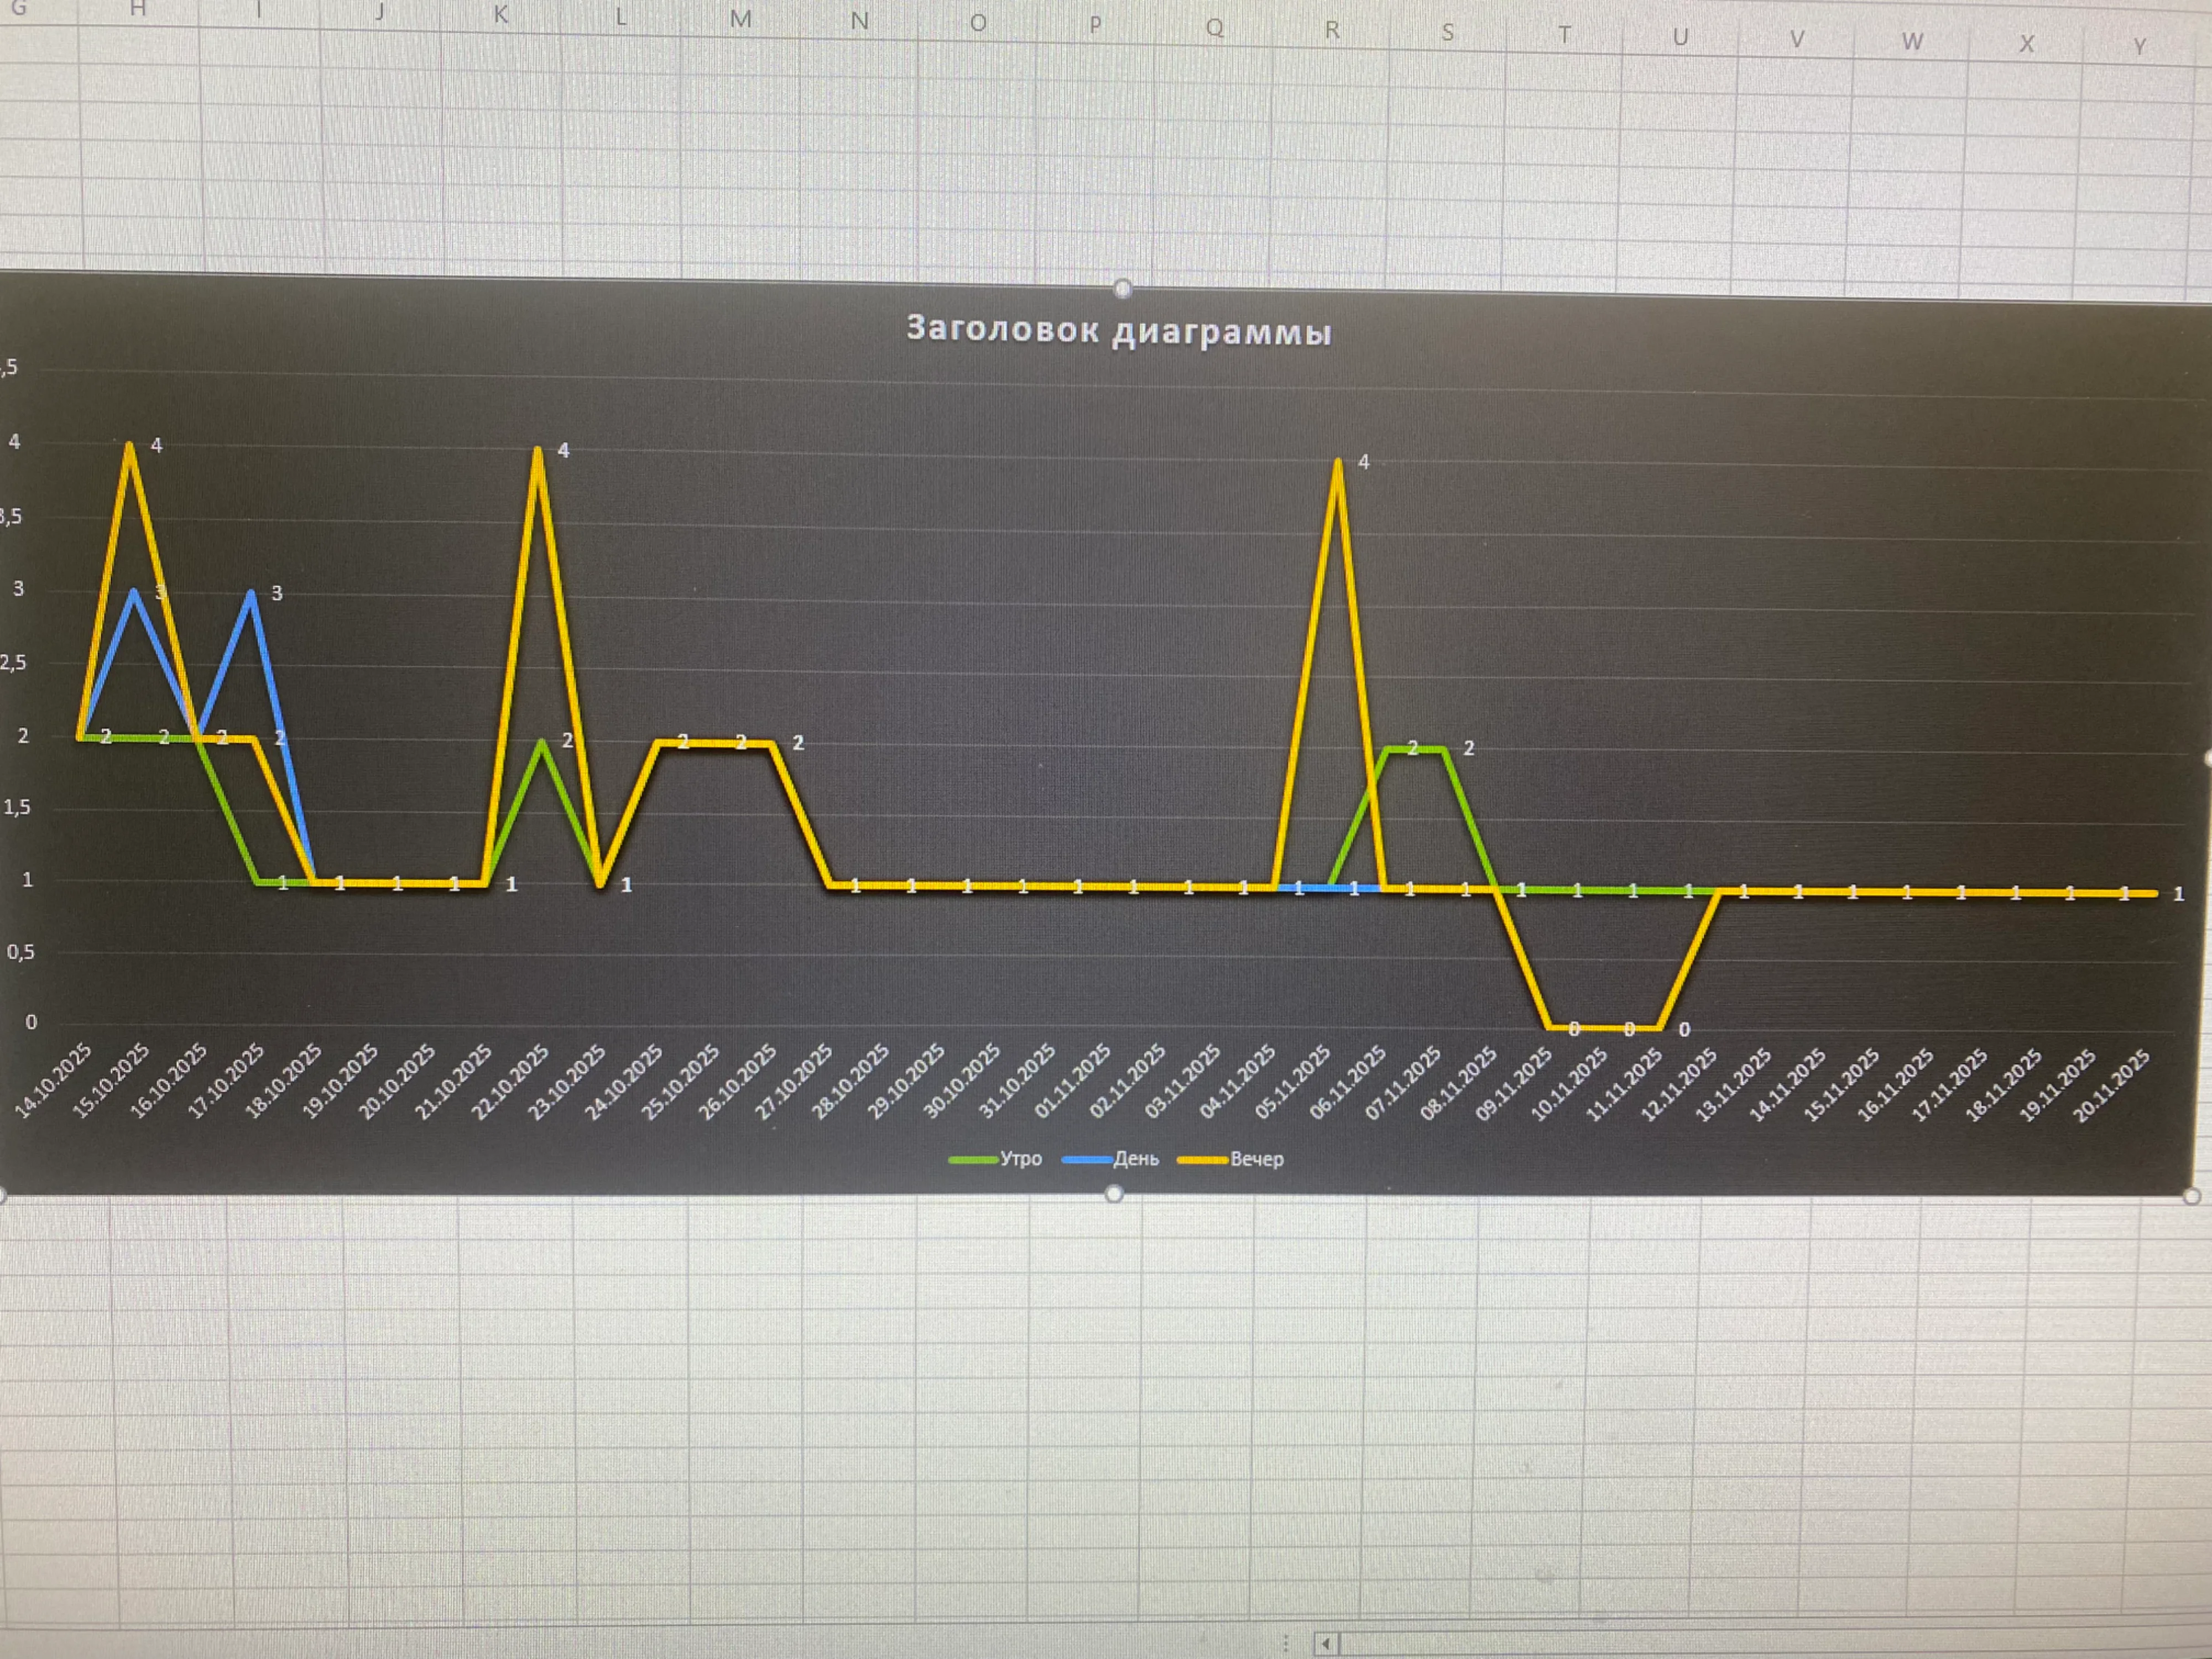Select the bottom-right chart resize handle

pos(2192,1196)
